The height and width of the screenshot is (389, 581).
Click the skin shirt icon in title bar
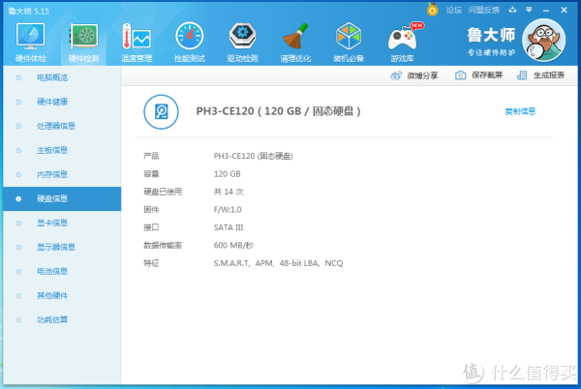tap(513, 10)
